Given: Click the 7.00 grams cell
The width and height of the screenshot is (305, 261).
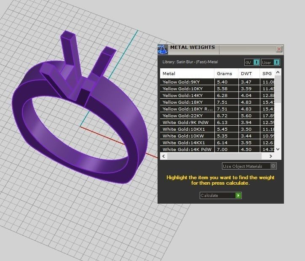Looking at the screenshot, I should [x=226, y=149].
